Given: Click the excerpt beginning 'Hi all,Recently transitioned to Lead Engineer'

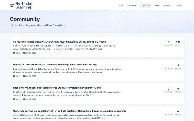Looking at the screenshot, I should pos(67,94).
